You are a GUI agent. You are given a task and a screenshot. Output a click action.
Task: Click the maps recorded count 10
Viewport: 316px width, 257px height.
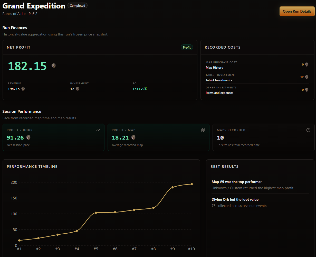220,138
